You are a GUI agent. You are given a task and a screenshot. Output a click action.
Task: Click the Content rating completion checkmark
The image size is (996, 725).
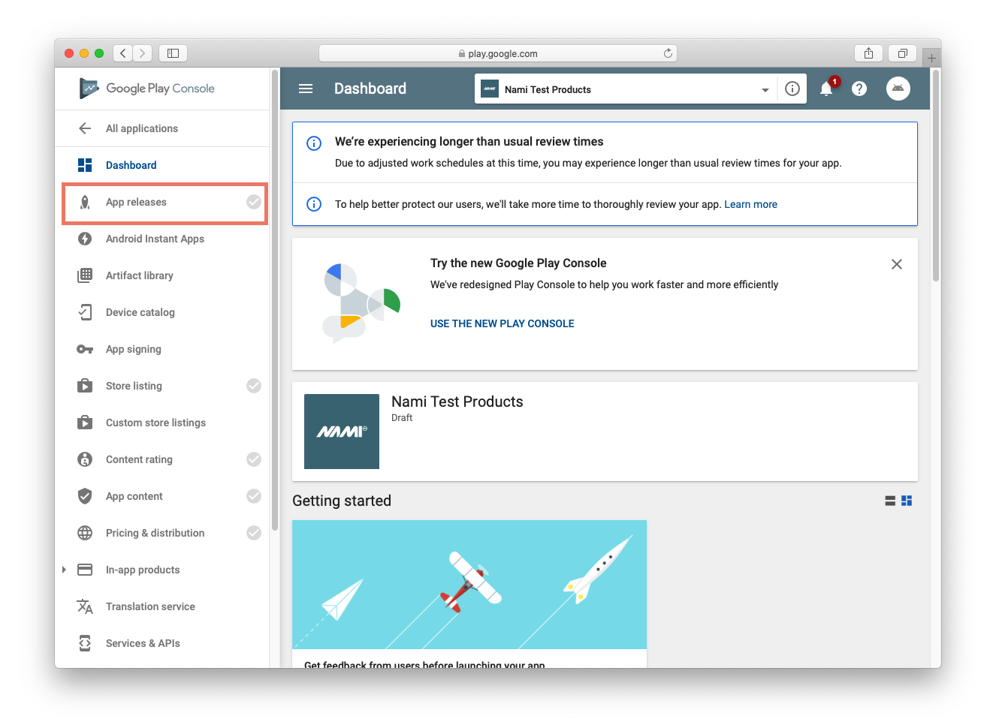point(254,459)
